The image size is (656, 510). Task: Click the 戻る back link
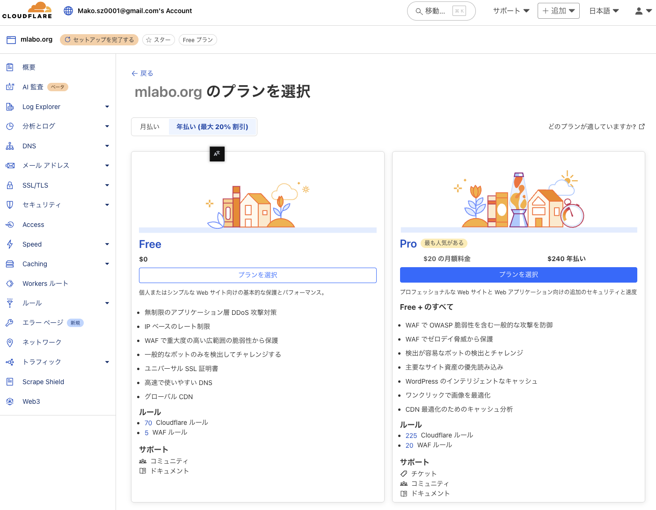point(142,73)
